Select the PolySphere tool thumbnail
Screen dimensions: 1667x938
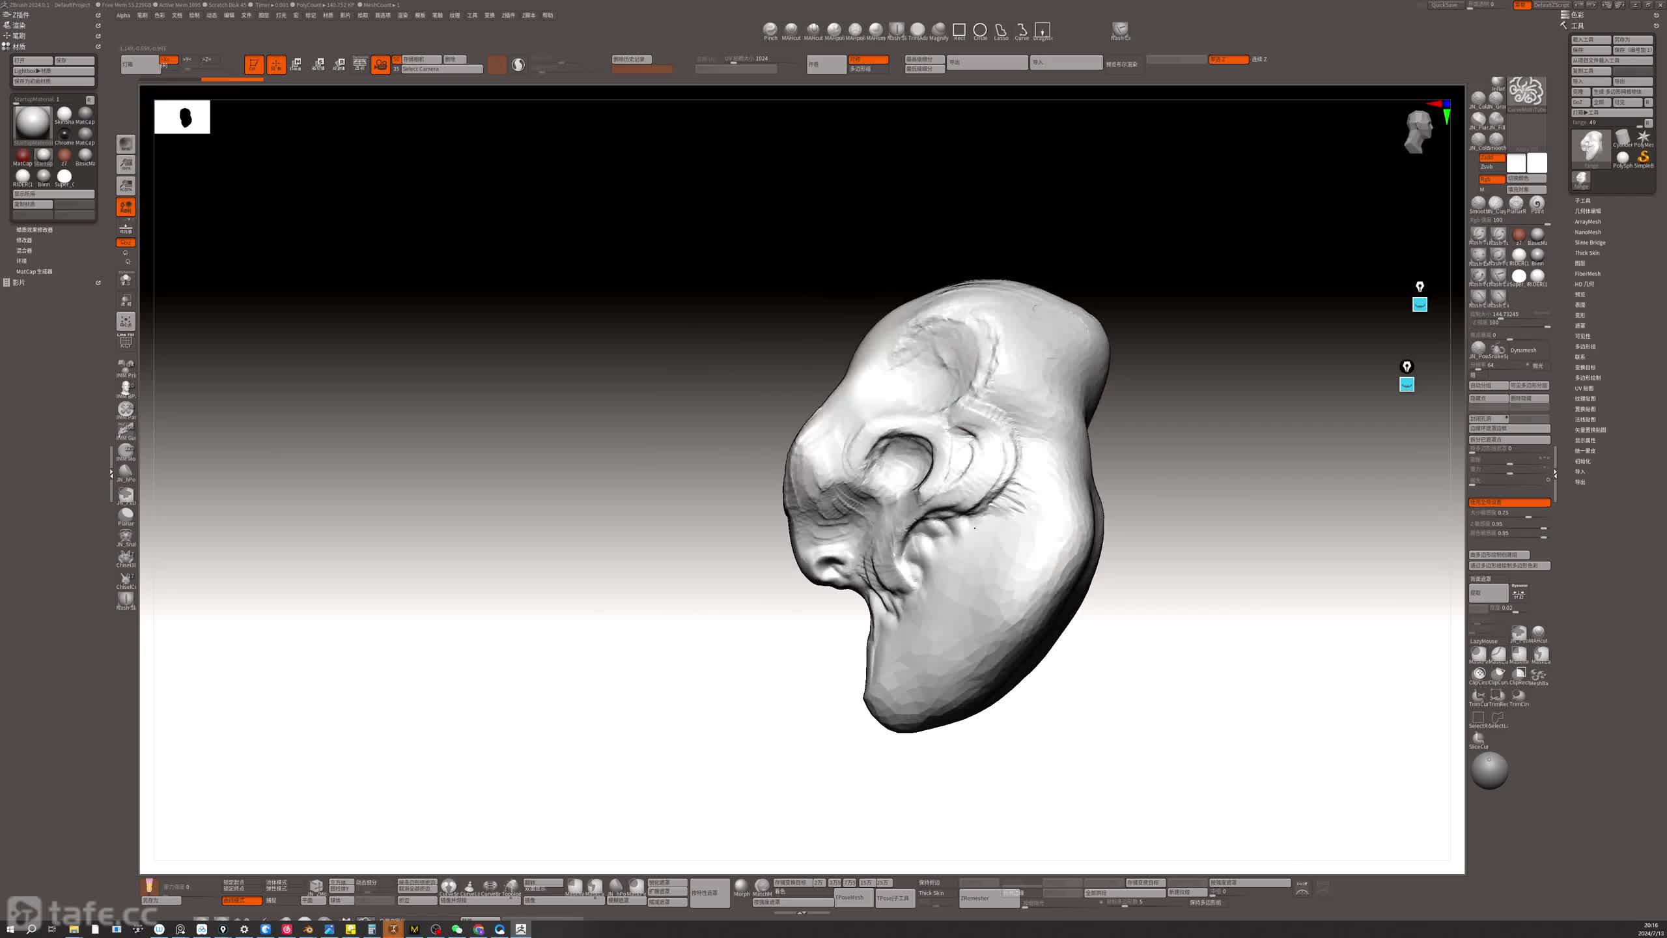(1622, 158)
